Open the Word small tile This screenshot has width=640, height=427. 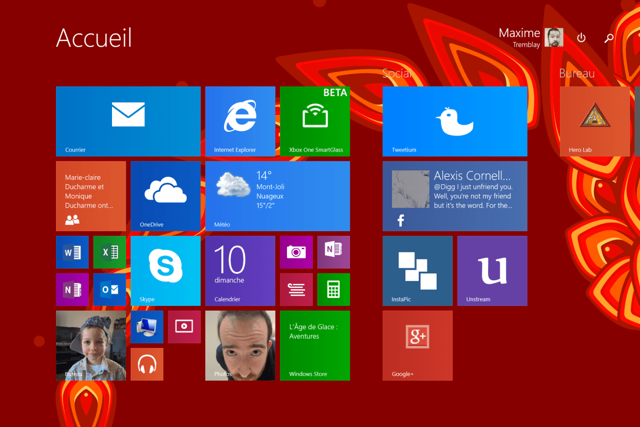[x=72, y=252]
